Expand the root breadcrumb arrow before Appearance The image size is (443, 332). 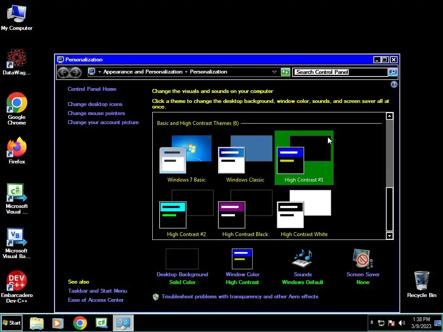[x=100, y=72]
